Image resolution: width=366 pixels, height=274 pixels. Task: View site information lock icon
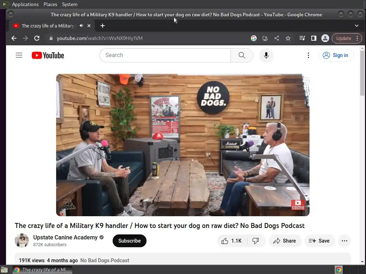(x=51, y=38)
